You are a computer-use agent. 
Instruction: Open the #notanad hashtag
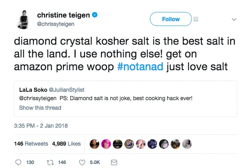coord(140,67)
